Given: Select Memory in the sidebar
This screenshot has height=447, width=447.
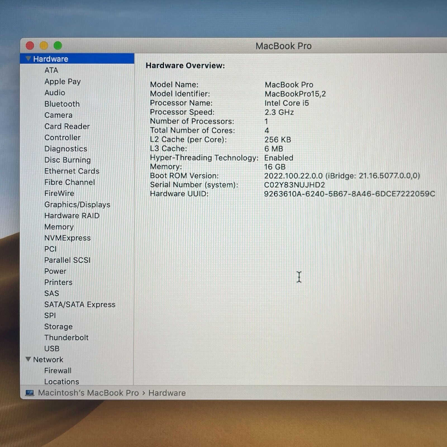Looking at the screenshot, I should [x=59, y=227].
